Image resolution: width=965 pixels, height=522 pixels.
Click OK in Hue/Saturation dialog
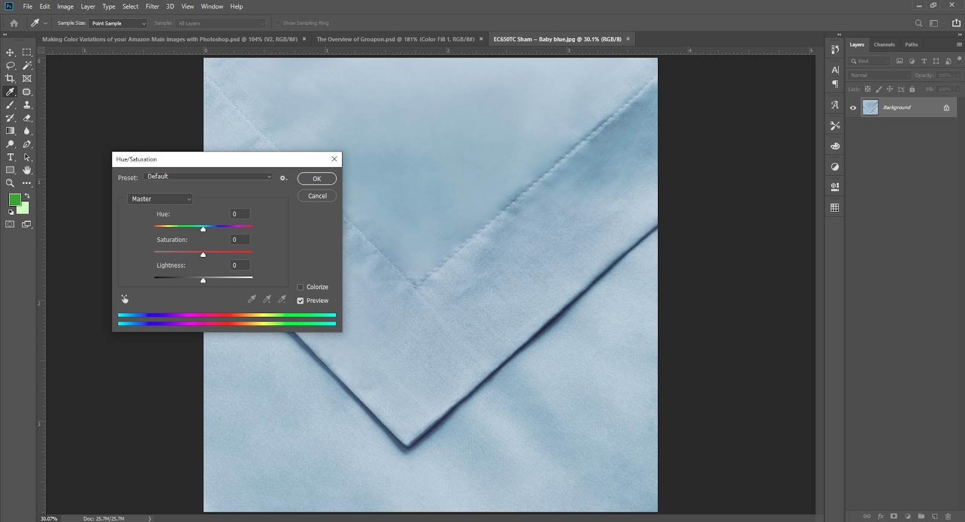pyautogui.click(x=317, y=179)
